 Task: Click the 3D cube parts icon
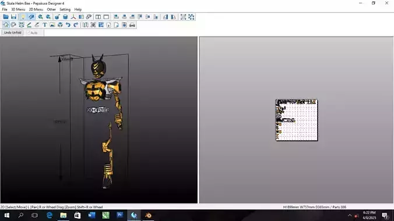coord(60,25)
